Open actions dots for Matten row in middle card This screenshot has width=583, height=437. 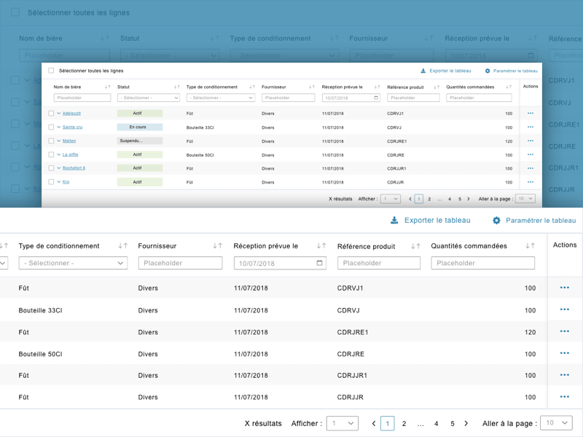point(531,141)
